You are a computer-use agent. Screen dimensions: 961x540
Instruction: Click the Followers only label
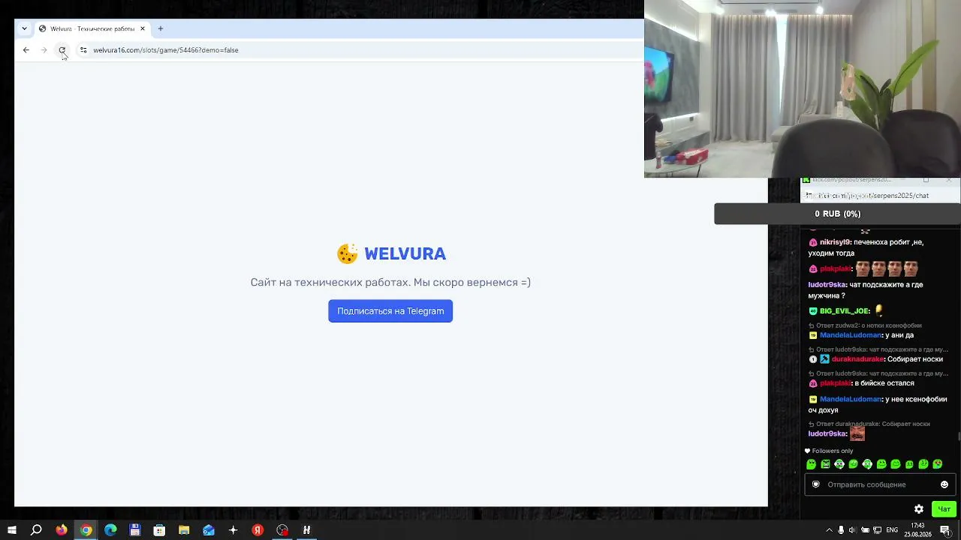(832, 451)
